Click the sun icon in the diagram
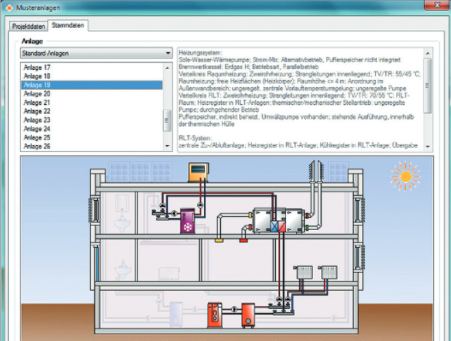 click(405, 177)
